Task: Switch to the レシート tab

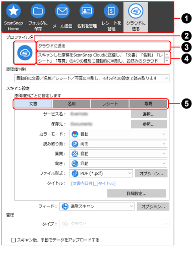Action: [x=110, y=104]
